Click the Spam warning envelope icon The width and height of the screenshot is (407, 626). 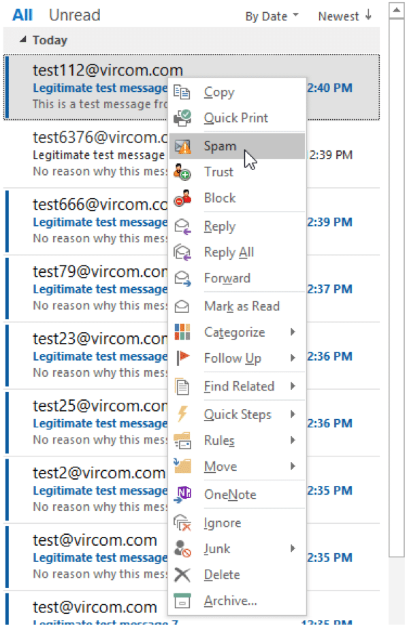point(182,146)
